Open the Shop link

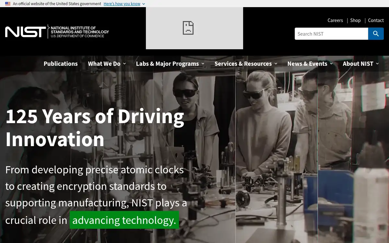pos(355,20)
